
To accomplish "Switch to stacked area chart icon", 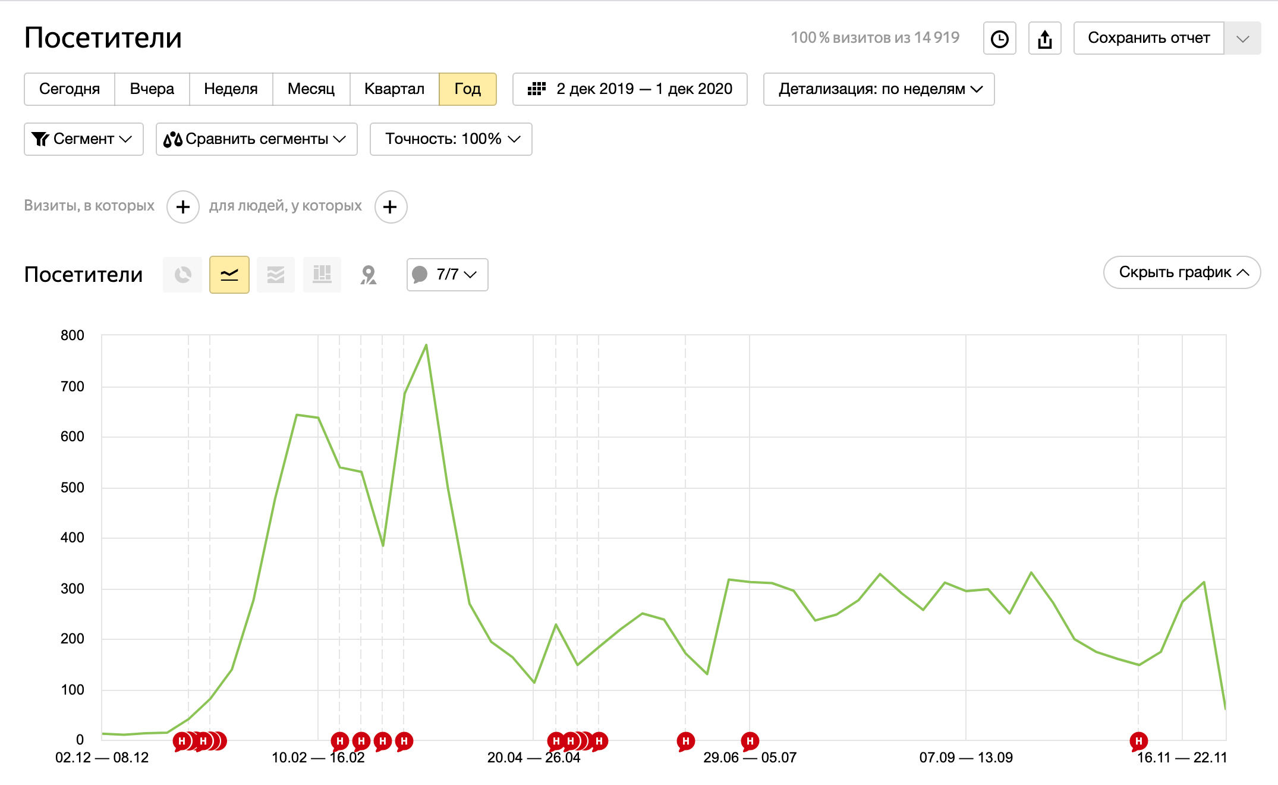I will point(275,275).
